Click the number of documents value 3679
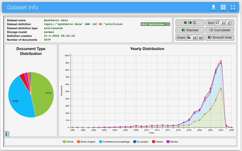Screen dimensions: 242x151 pyautogui.click(x=47, y=40)
